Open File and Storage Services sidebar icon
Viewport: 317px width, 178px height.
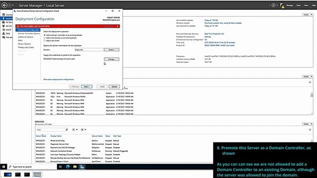click(3, 37)
